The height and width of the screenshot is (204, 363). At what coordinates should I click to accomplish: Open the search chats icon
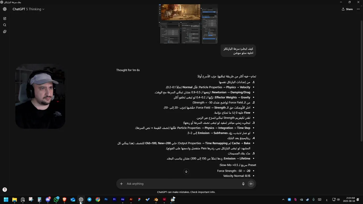[5, 25]
